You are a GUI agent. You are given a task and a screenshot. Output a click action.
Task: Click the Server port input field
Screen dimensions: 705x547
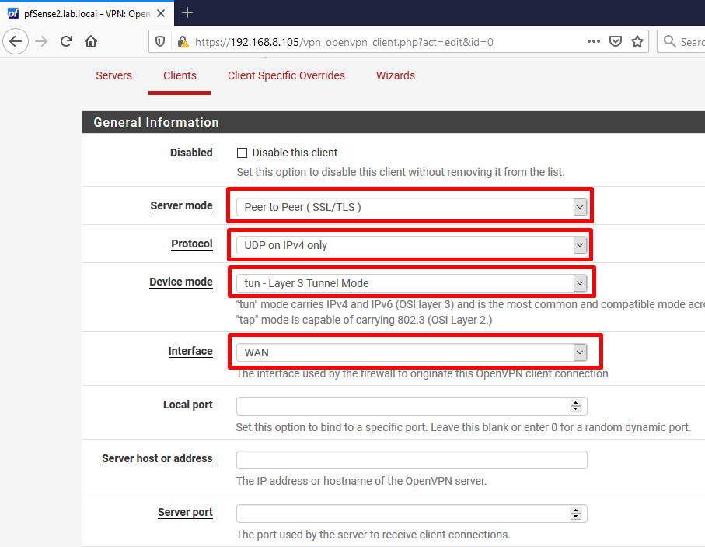coord(411,514)
